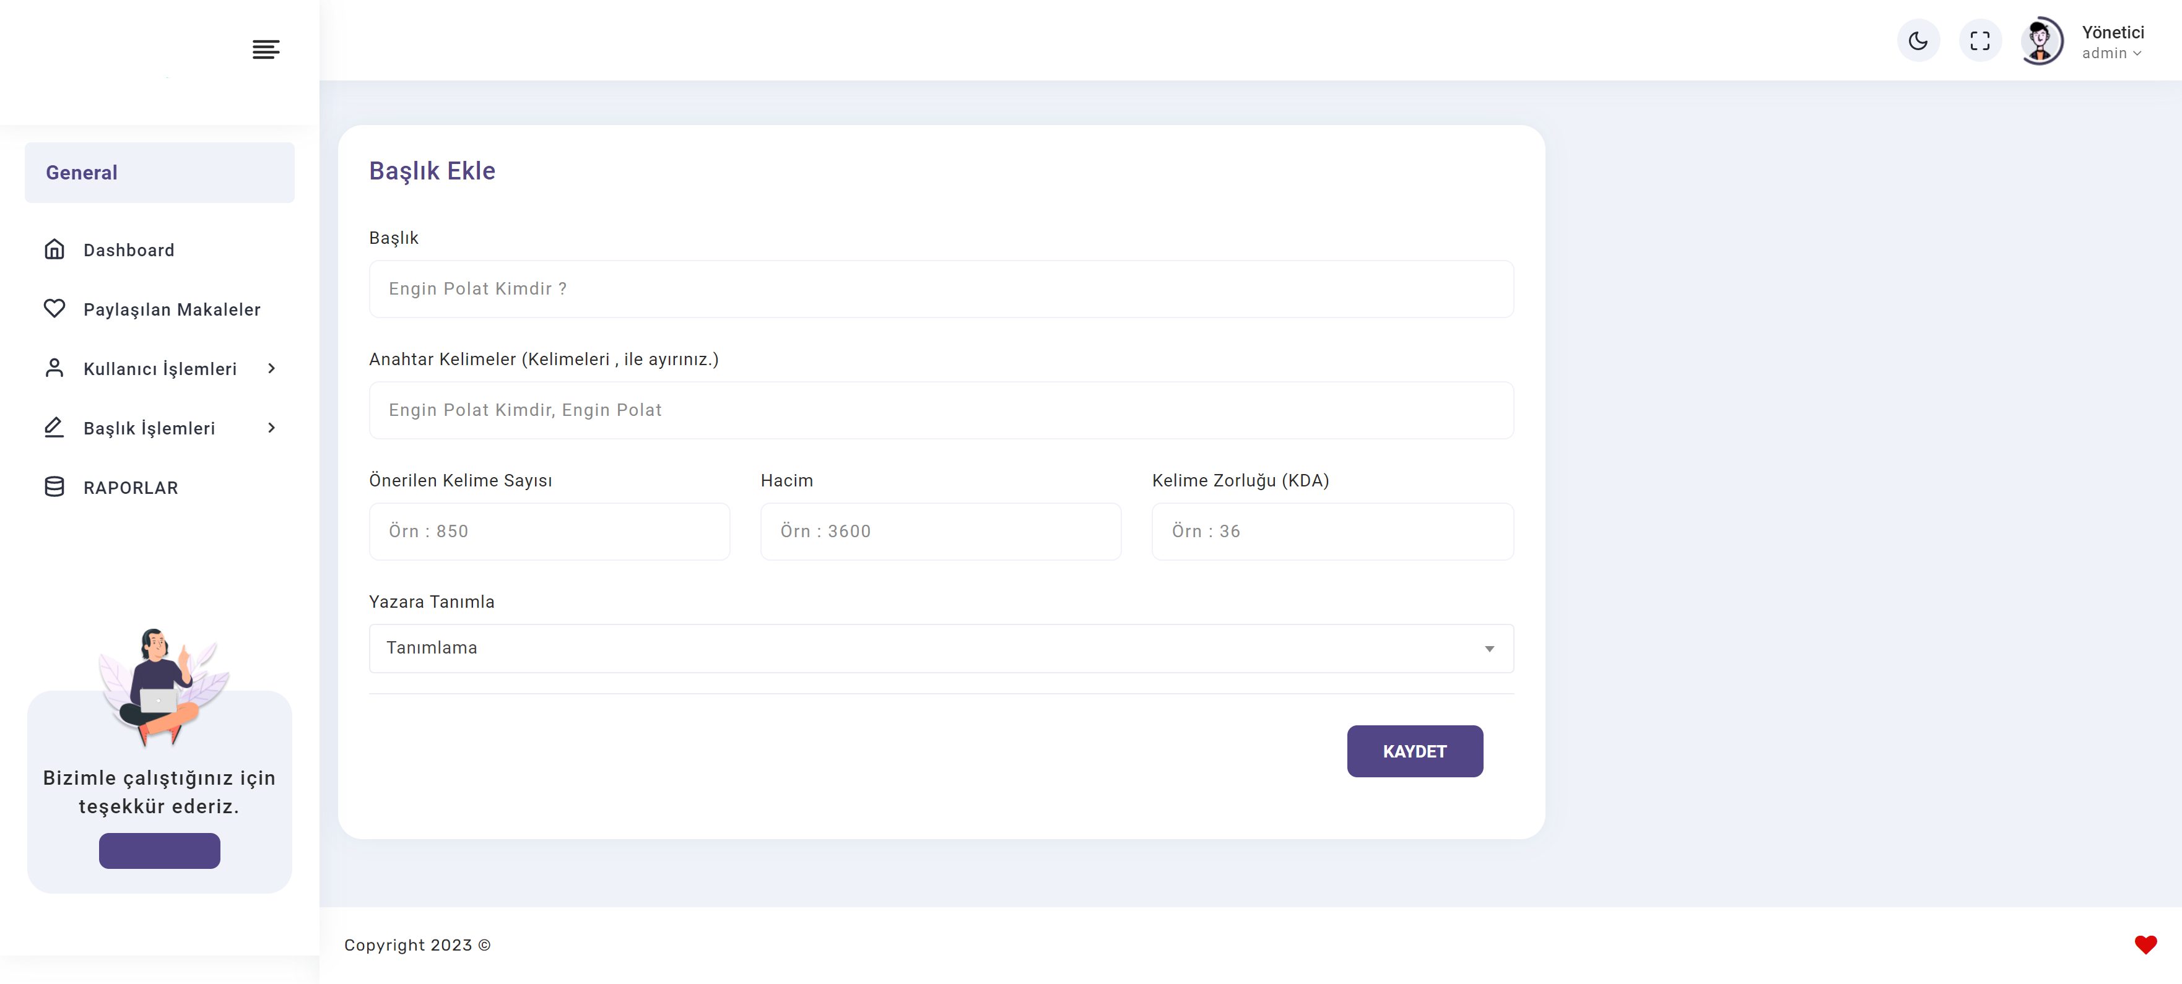This screenshot has width=2182, height=984.
Task: Open the admin user dropdown menu
Action: (x=2111, y=53)
